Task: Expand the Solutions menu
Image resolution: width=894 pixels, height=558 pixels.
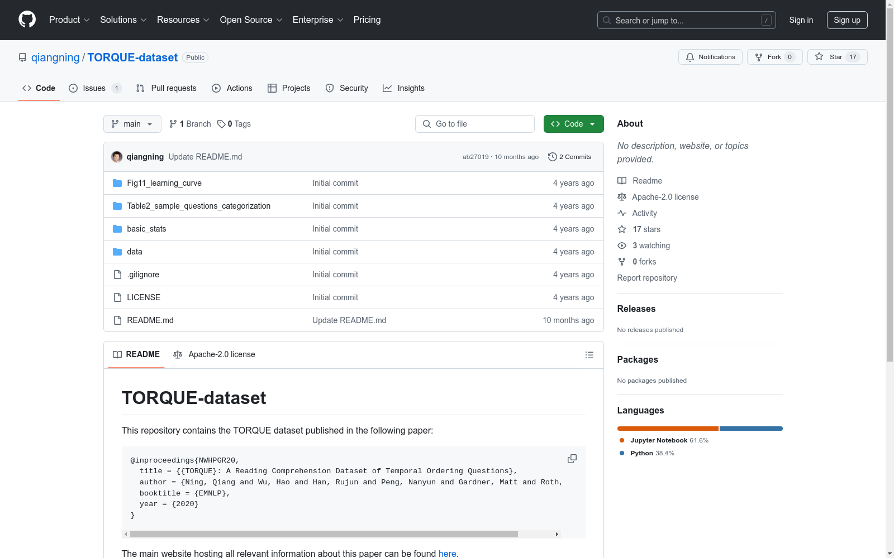Action: [x=123, y=20]
